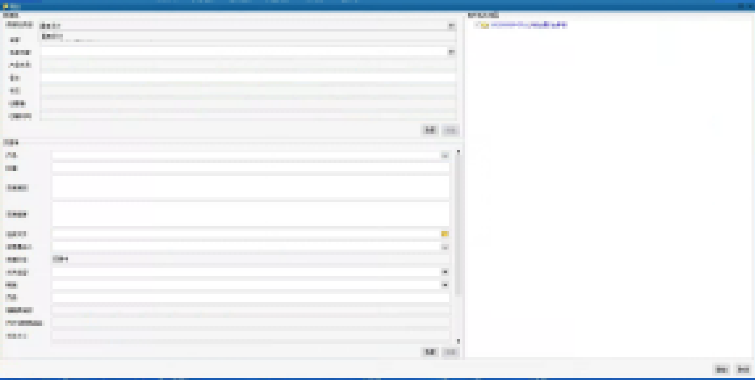Image resolution: width=755 pixels, height=380 pixels.
Task: Open the first-row dropdown arrow of the lower form
Action: coord(445,155)
